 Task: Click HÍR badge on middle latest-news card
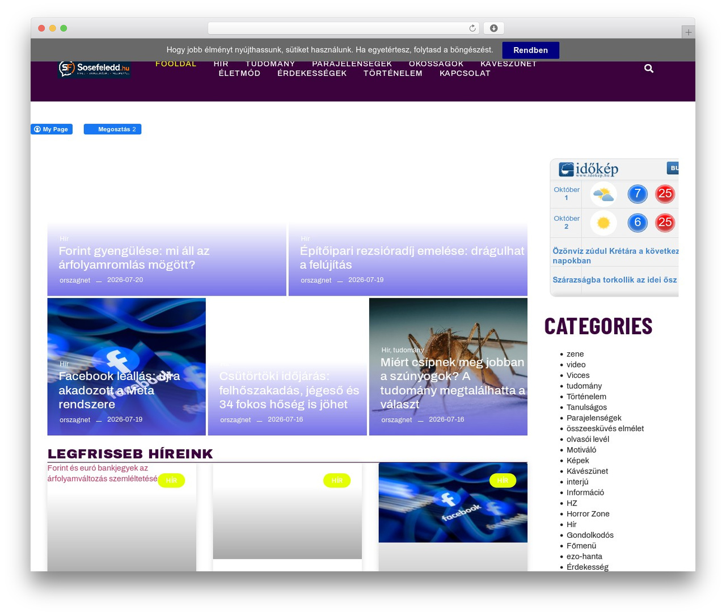(337, 481)
